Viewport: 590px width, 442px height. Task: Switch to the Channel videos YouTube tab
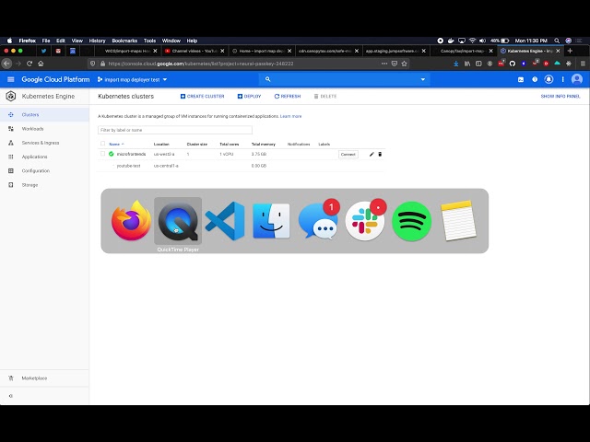pyautogui.click(x=195, y=51)
